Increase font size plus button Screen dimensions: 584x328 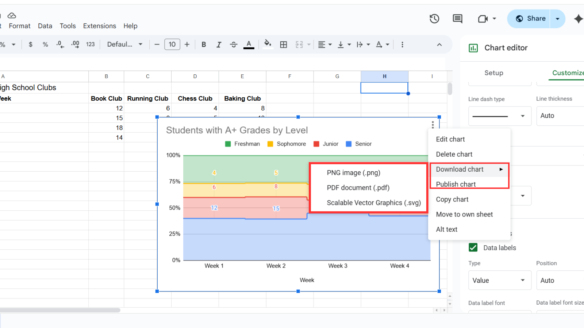coord(187,44)
